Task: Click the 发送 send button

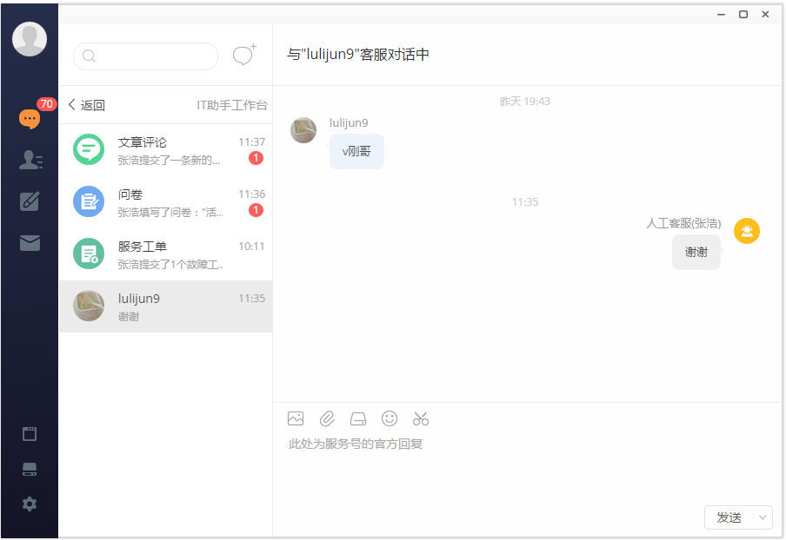Action: tap(729, 517)
